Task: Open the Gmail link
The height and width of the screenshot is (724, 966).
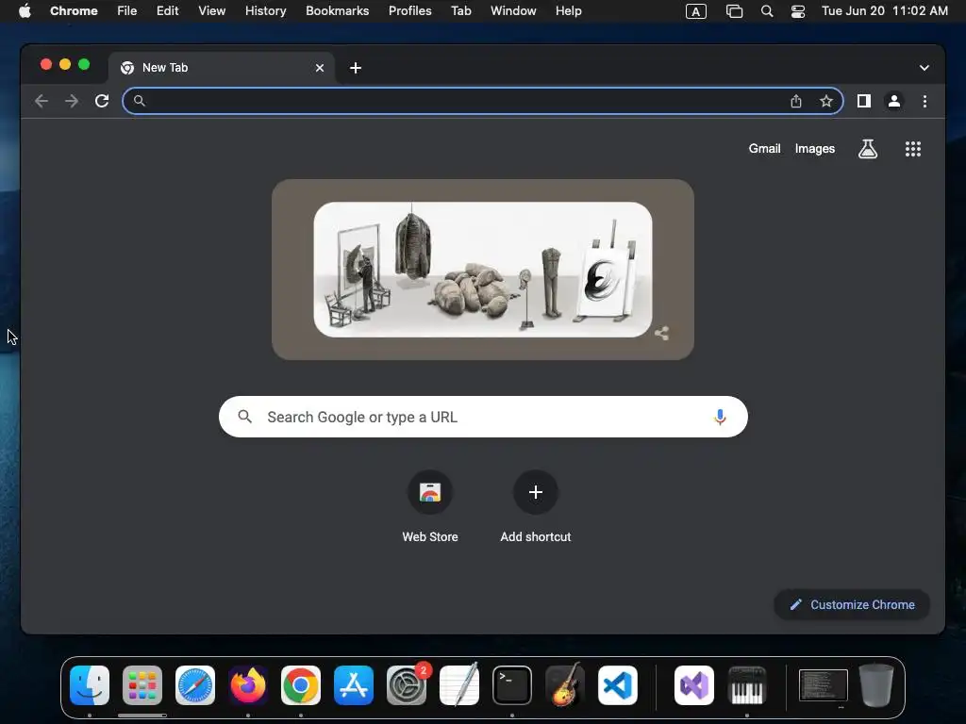Action: (x=764, y=148)
